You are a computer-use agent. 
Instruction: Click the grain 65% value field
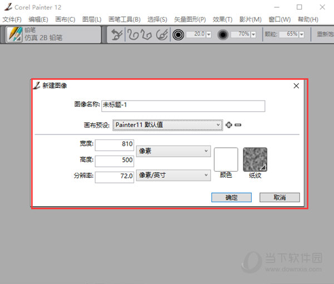[289, 34]
